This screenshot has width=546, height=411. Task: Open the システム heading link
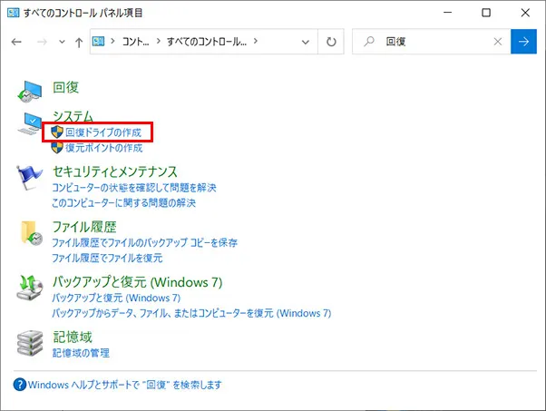[73, 116]
